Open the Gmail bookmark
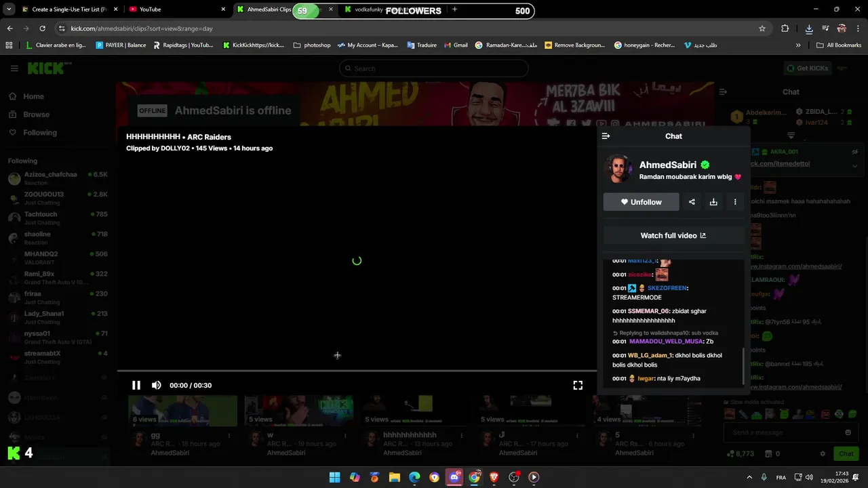 tap(456, 45)
